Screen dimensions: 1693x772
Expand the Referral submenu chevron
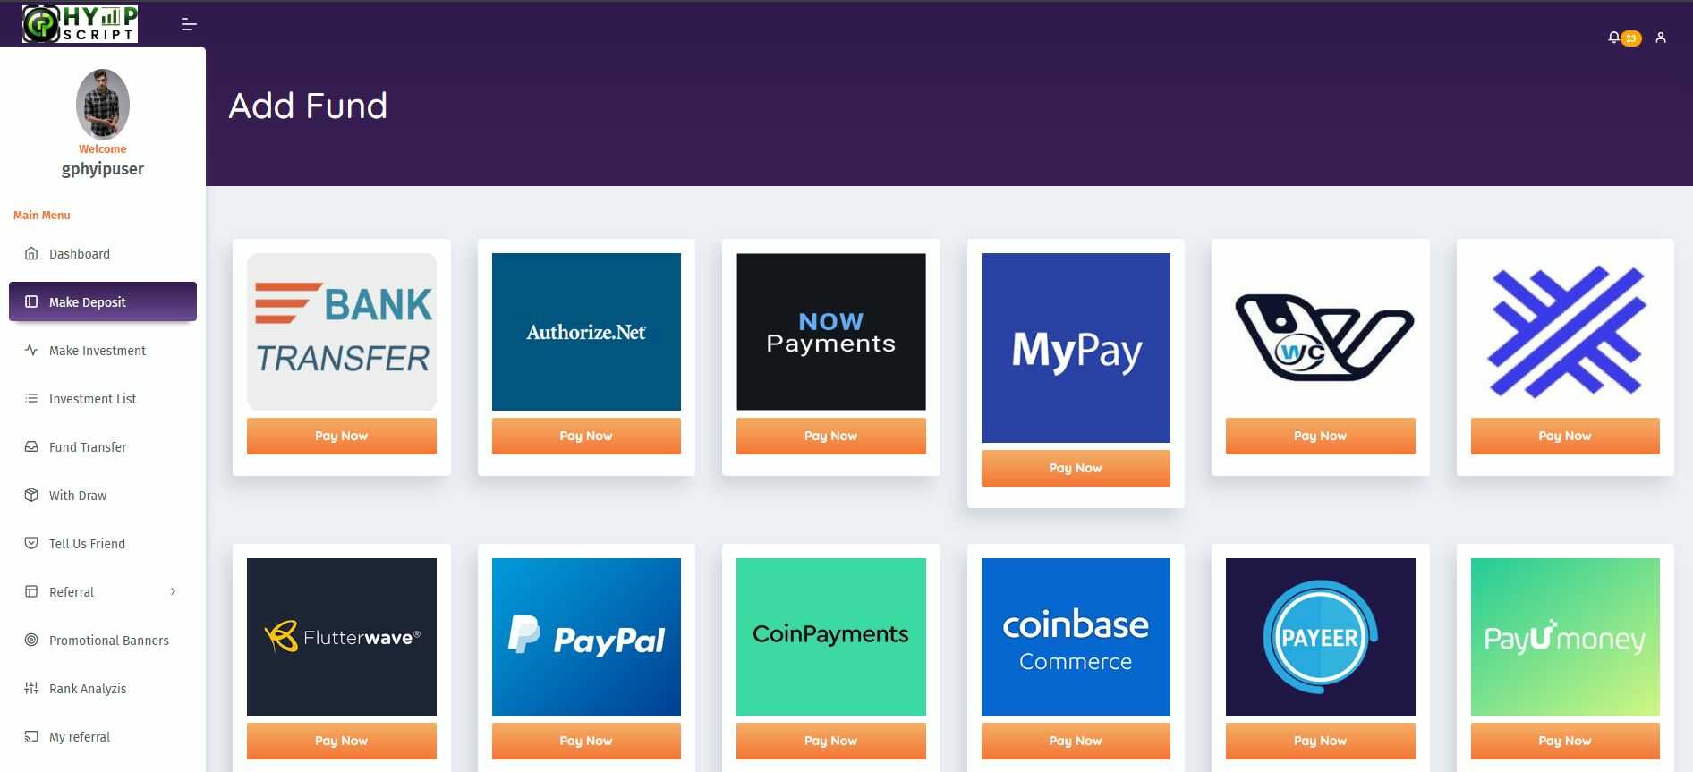tap(174, 591)
